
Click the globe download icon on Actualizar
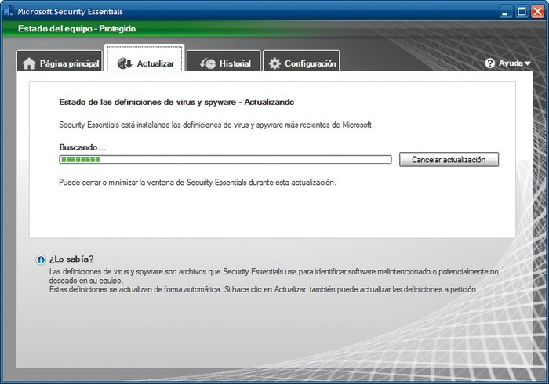pos(124,63)
